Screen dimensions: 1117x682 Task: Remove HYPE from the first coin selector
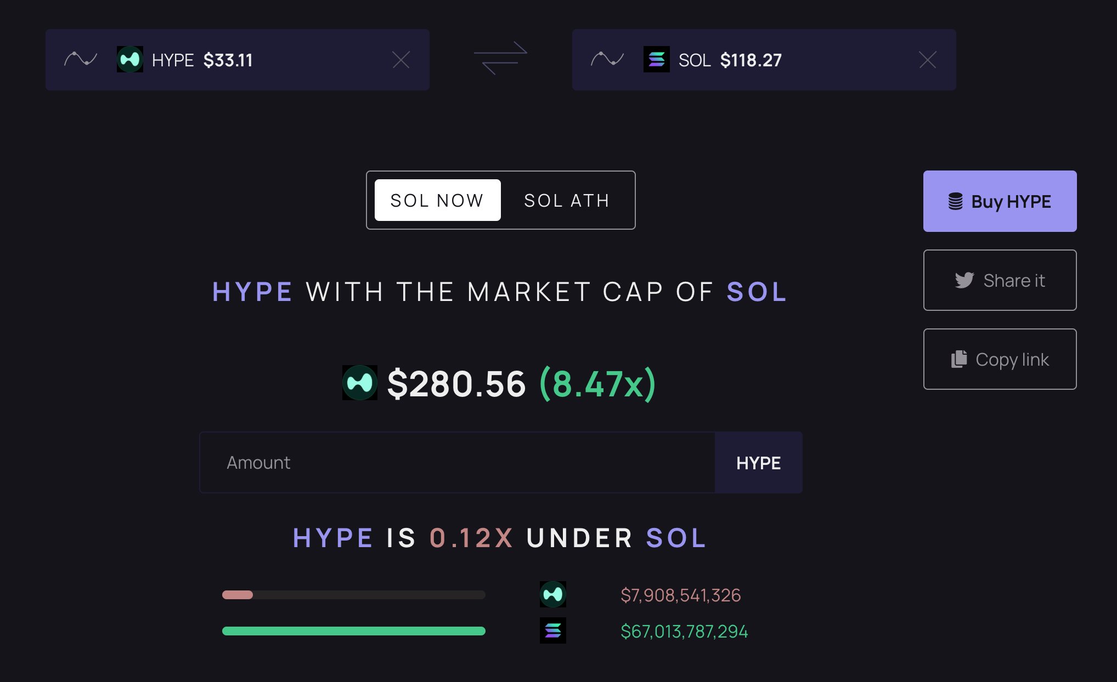coord(401,60)
